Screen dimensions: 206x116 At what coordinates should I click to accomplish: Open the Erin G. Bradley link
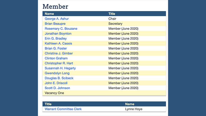[56, 38]
